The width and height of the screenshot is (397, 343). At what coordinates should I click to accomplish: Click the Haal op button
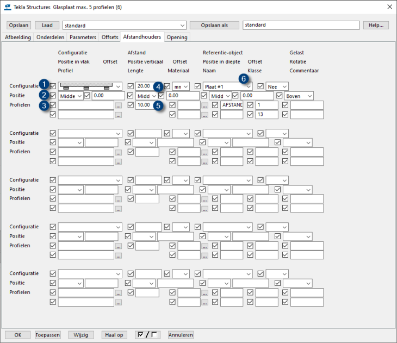[x=114, y=335]
